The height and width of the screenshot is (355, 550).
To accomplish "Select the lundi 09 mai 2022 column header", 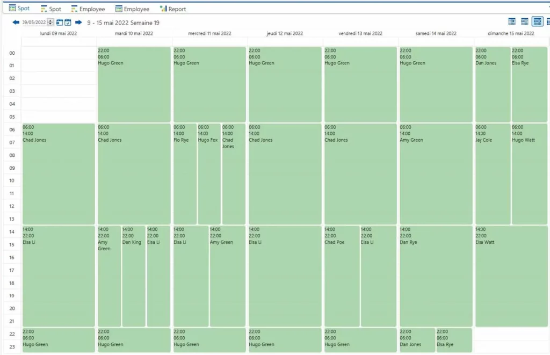I will coord(59,33).
